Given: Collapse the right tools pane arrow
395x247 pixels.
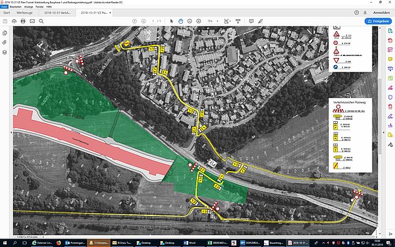Looking at the screenshot, I should point(384,132).
